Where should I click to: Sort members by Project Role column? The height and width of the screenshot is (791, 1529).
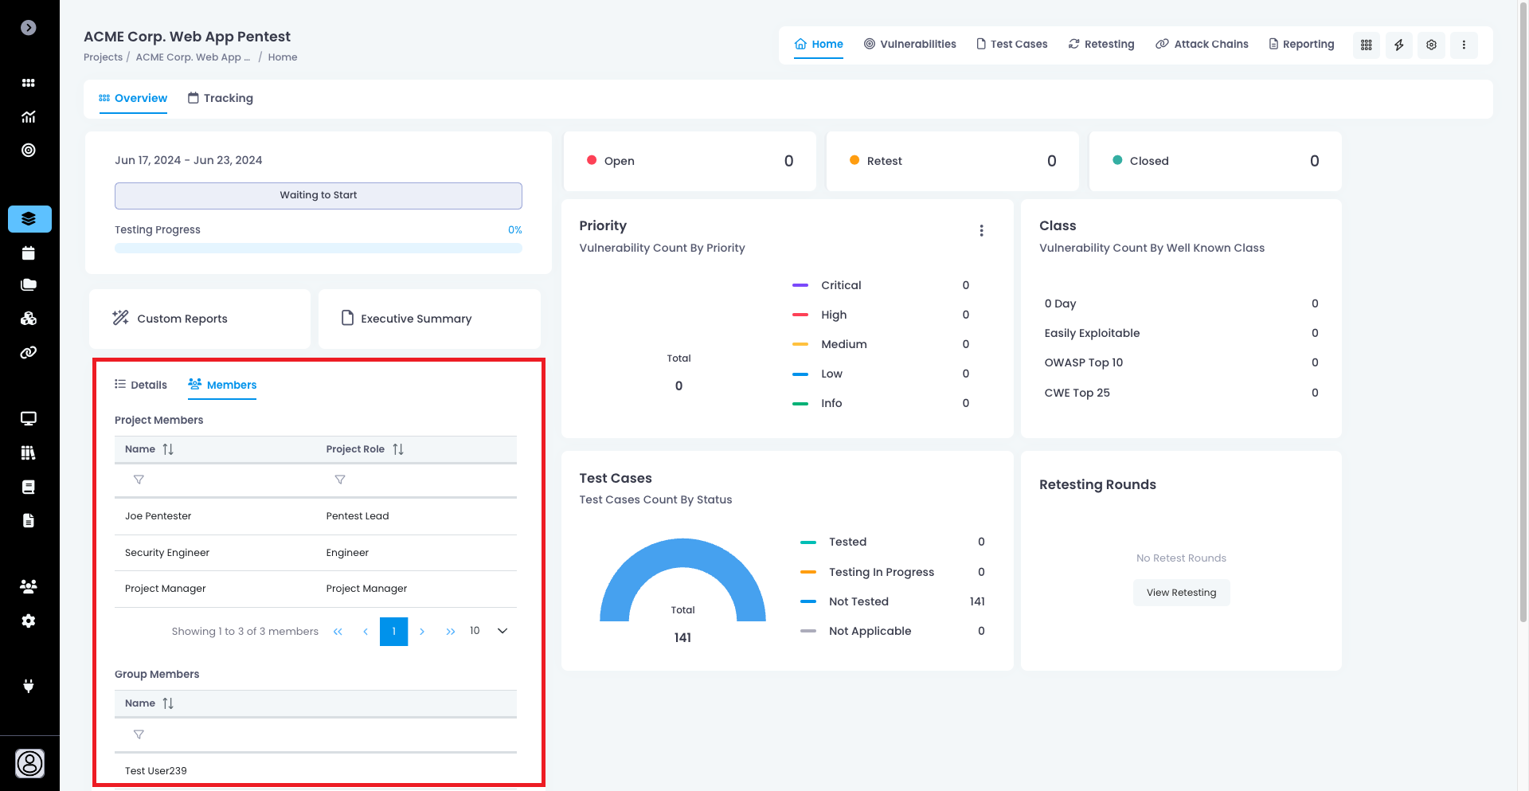point(398,449)
